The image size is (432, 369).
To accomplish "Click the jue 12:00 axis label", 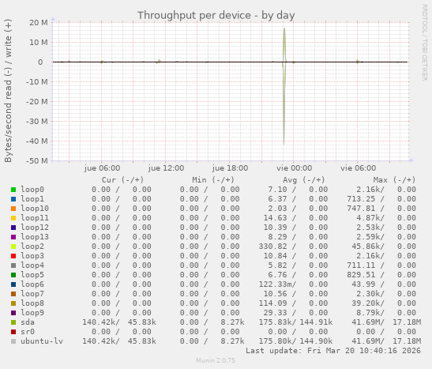I will tap(166, 168).
